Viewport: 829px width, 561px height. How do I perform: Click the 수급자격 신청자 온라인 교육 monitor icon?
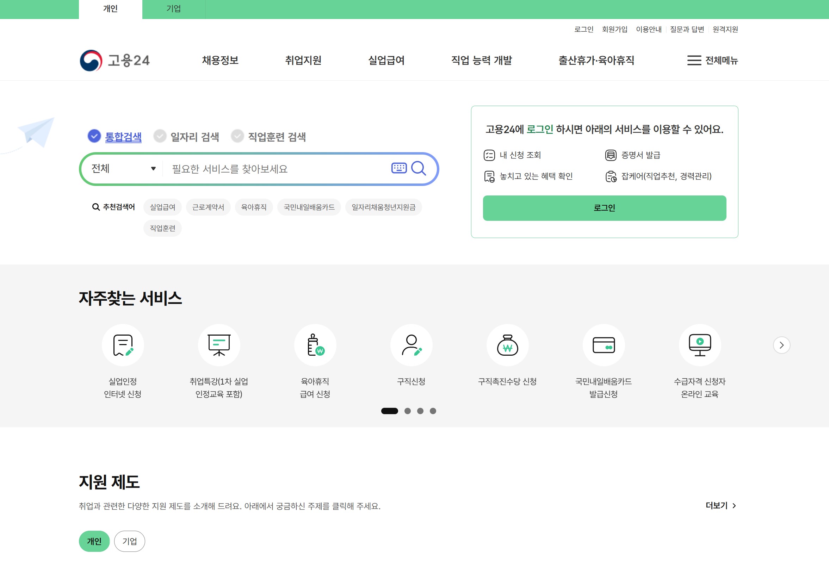tap(699, 345)
